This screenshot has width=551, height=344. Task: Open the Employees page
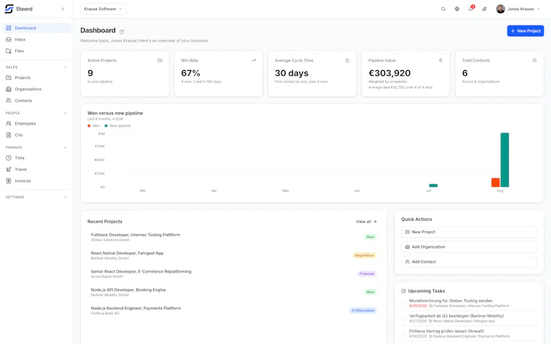pyautogui.click(x=37, y=123)
